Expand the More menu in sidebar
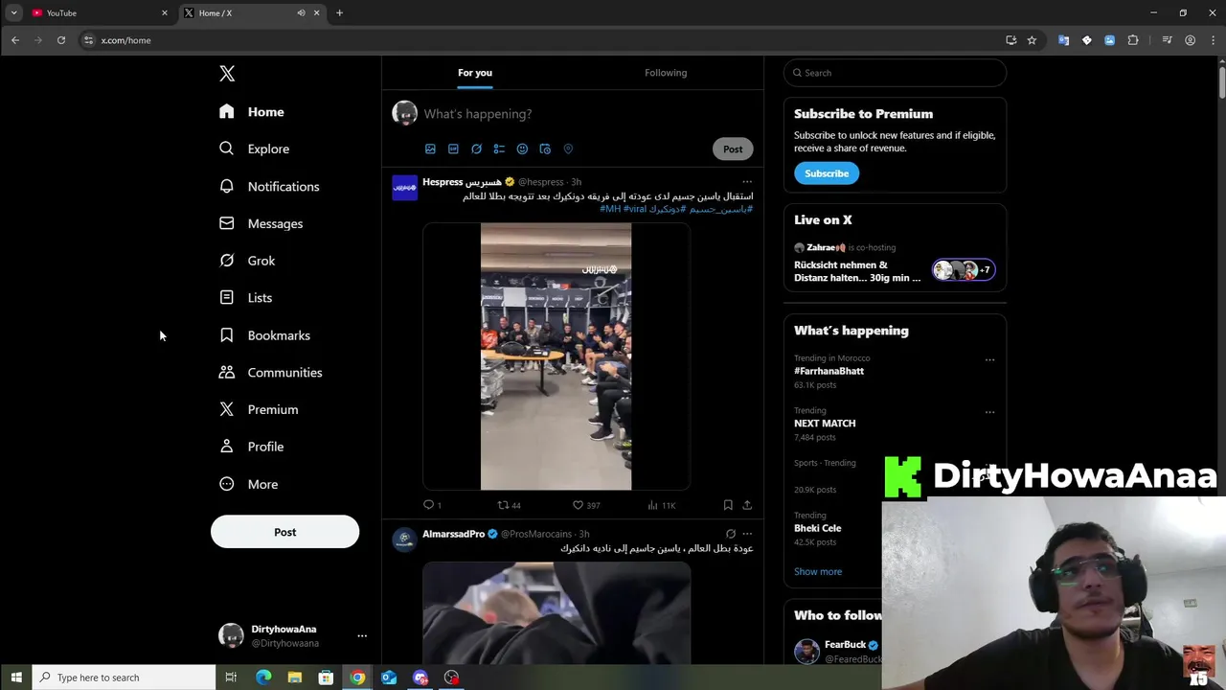 click(x=248, y=484)
